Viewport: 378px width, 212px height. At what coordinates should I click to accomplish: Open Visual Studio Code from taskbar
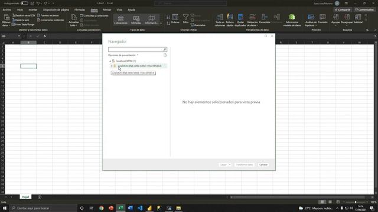click(140, 208)
